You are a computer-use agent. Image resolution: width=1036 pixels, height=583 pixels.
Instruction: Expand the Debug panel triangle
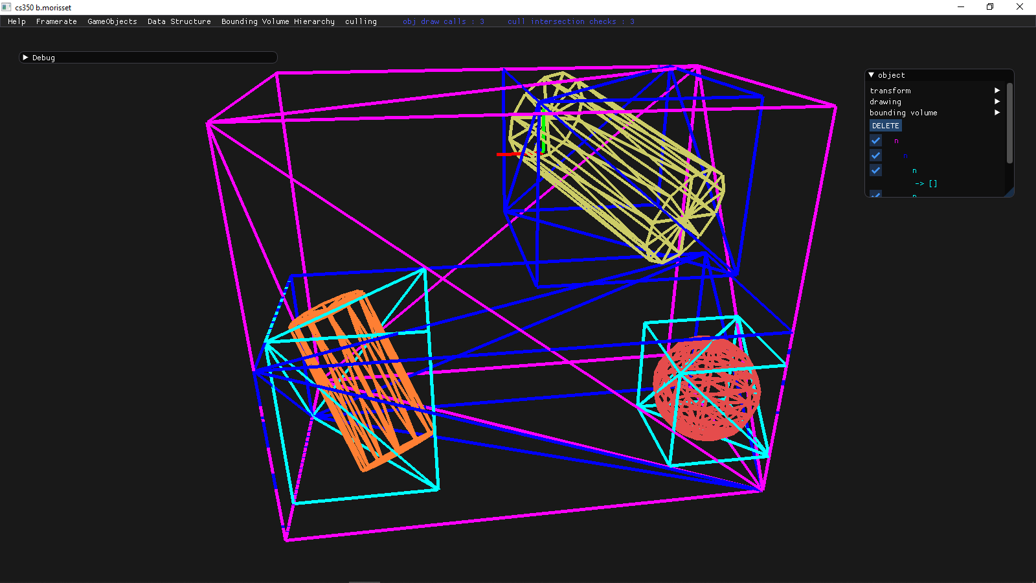point(25,58)
